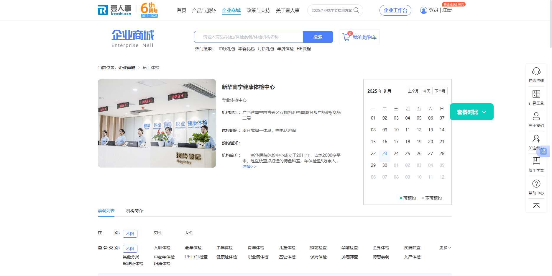Screen dimensions: 552x276
Task: Open 政策与支持 navigation menu
Action: [x=258, y=11]
